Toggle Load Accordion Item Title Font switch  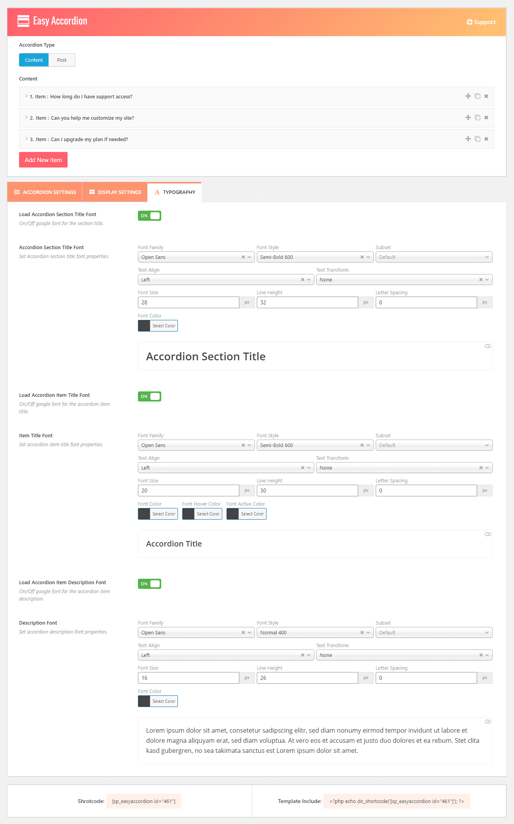coord(150,396)
